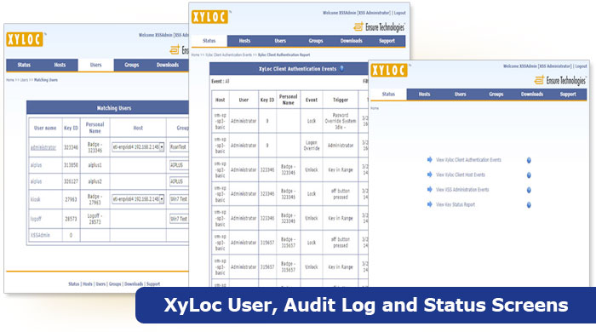Select Groups tab in Status window
596x332 pixels.
(496, 94)
